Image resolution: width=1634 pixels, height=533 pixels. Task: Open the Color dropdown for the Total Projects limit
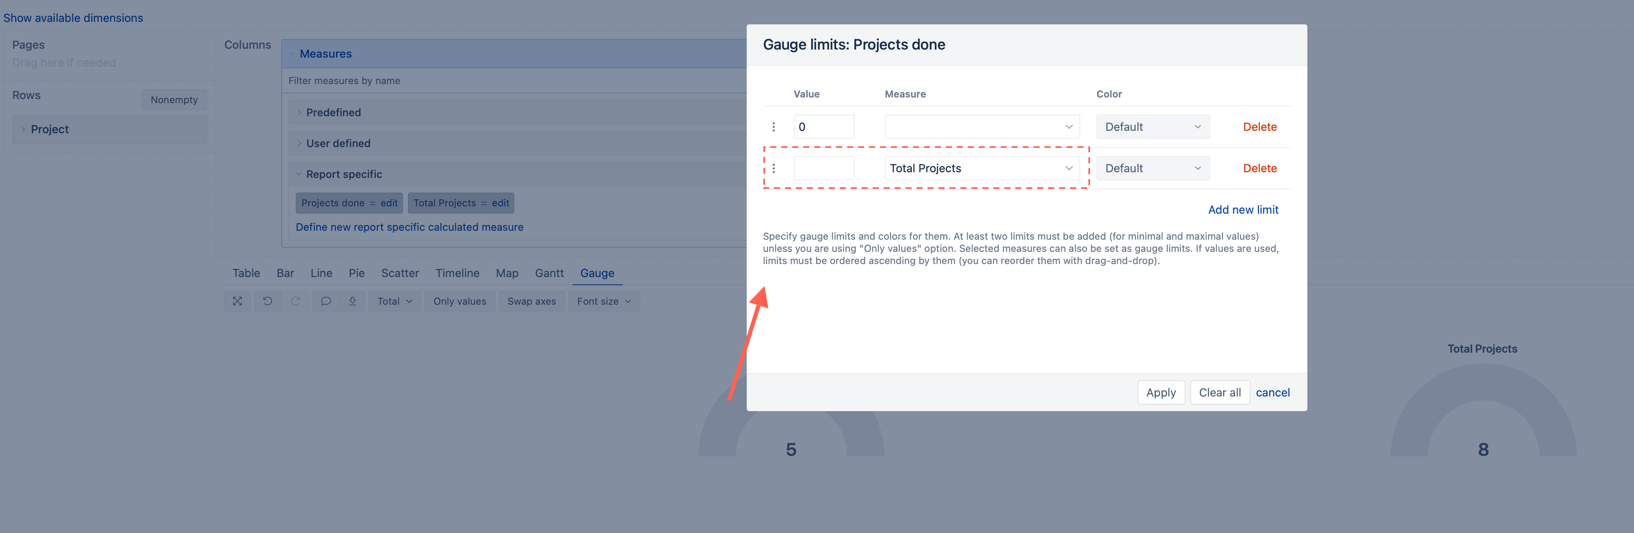(1153, 168)
